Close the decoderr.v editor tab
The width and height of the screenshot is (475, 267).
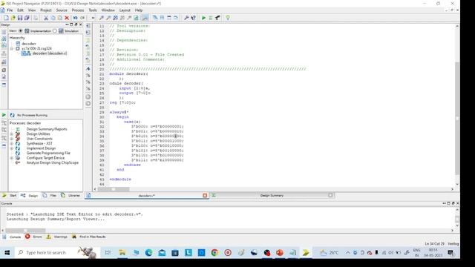[x=205, y=196]
